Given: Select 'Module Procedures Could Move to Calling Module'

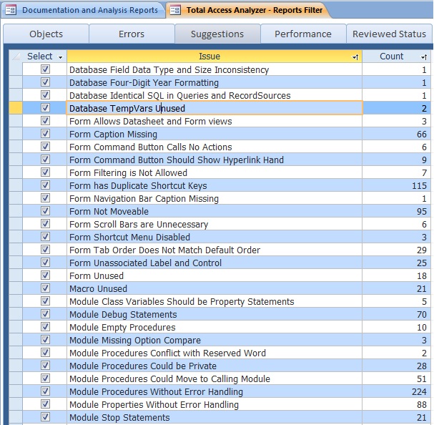Looking at the screenshot, I should [169, 379].
